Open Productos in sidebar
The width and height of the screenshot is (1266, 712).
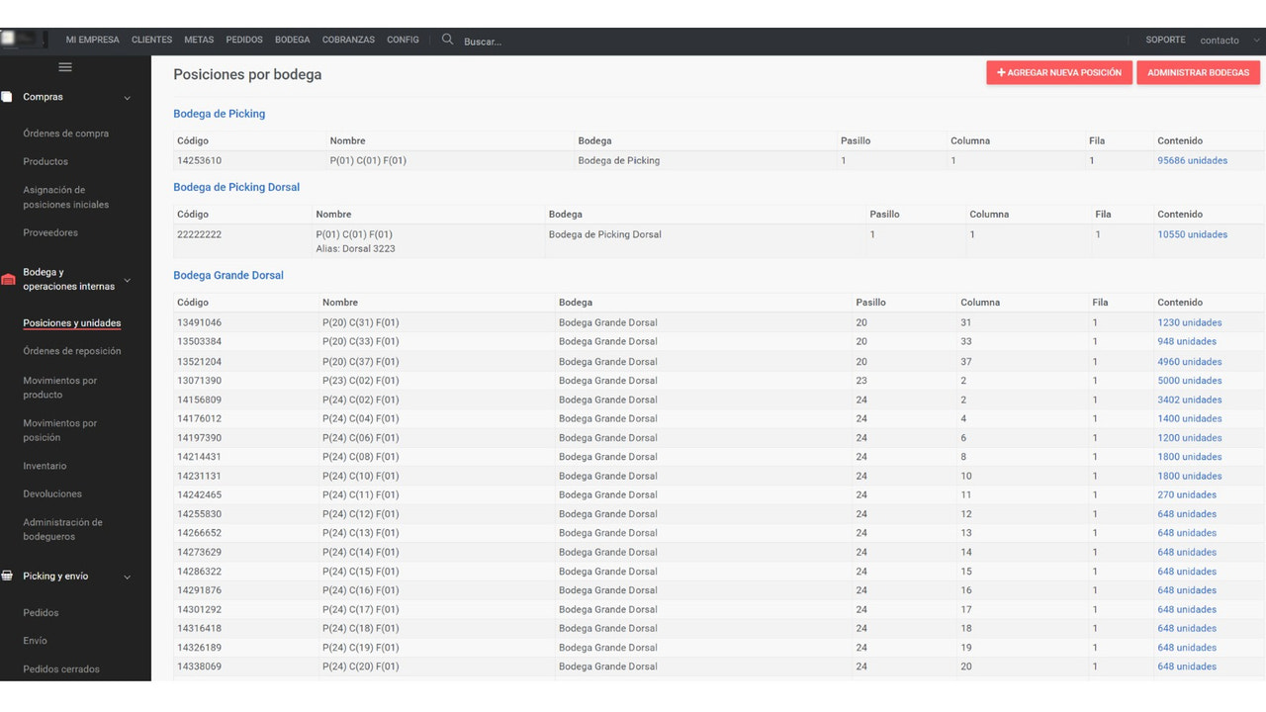coord(45,161)
